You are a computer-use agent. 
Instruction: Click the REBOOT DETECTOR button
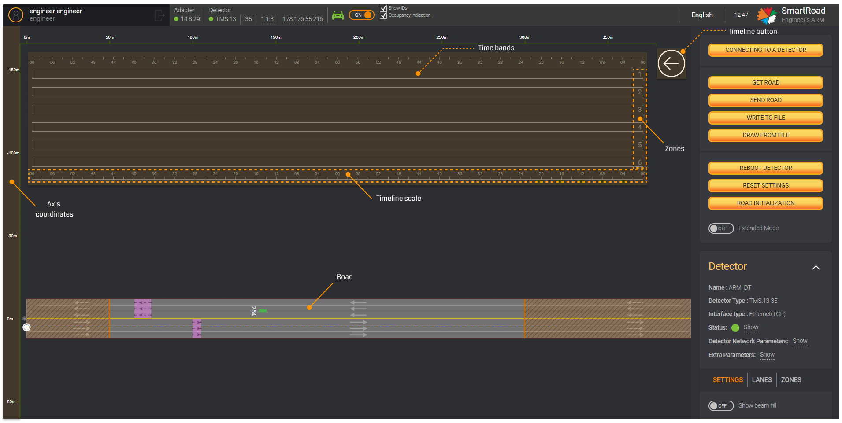(x=765, y=168)
